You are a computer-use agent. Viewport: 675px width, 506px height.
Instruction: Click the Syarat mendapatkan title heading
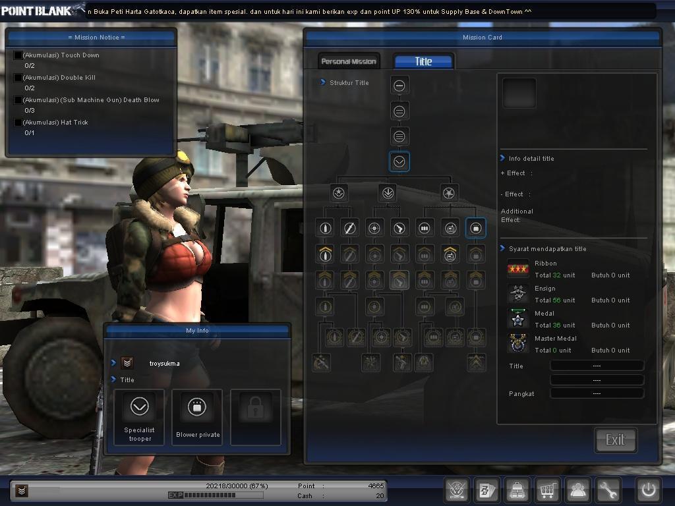pos(548,248)
